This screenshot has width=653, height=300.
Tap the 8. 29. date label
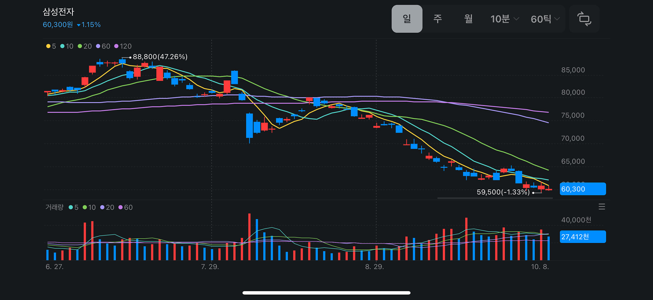click(374, 267)
